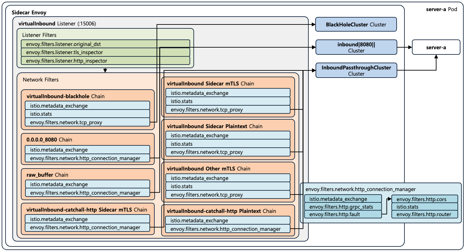Click the 'Sidecar Envoy' title
This screenshot has width=465, height=251.
coord(29,13)
